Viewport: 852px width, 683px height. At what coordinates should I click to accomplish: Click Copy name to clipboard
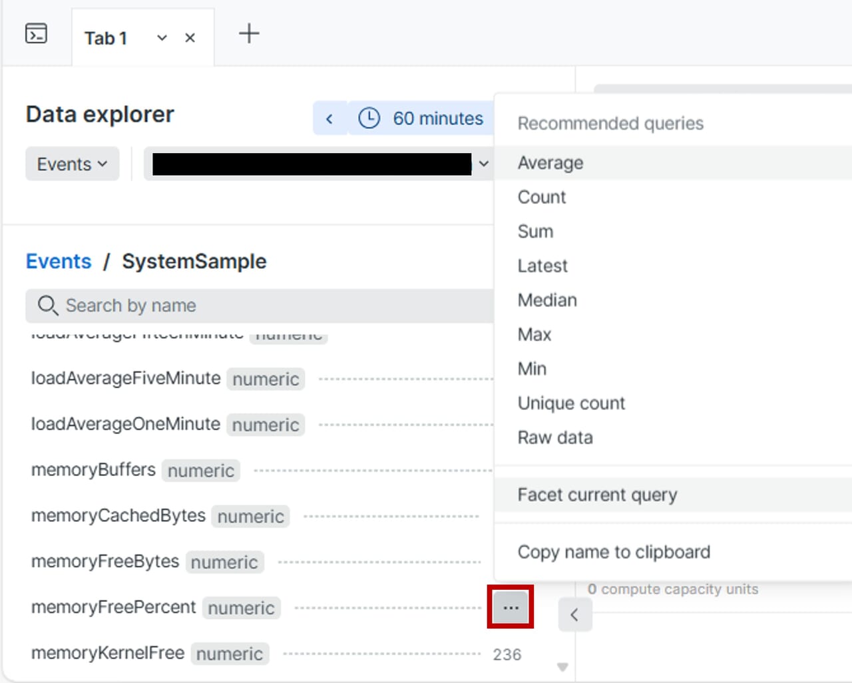(x=614, y=553)
